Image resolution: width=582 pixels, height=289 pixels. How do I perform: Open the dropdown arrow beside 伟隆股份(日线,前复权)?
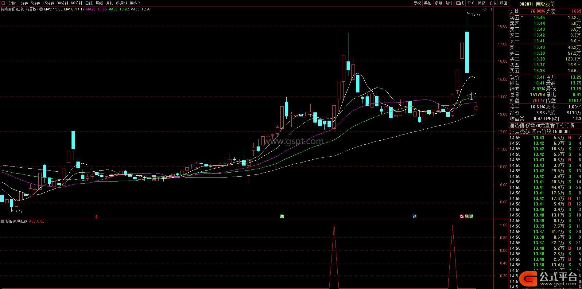click(41, 9)
